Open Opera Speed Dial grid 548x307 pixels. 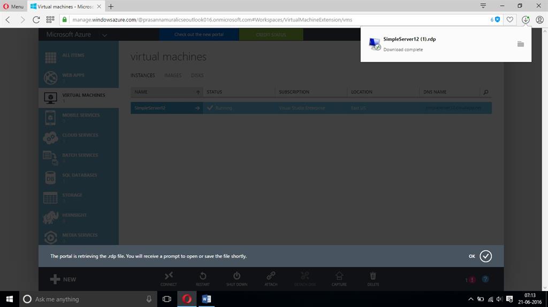[x=50, y=20]
